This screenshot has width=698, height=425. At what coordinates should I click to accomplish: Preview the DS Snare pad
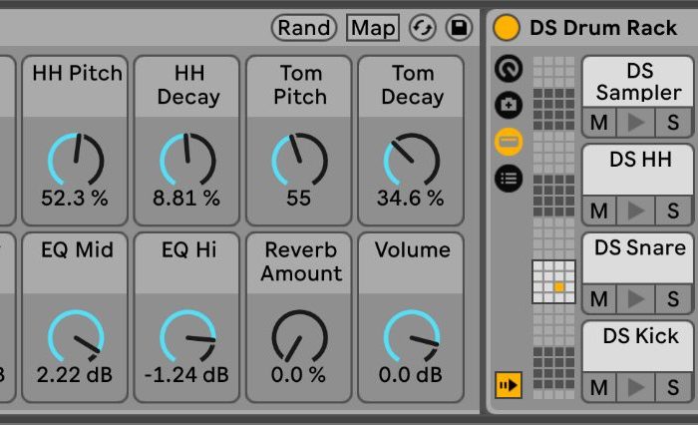point(636,299)
